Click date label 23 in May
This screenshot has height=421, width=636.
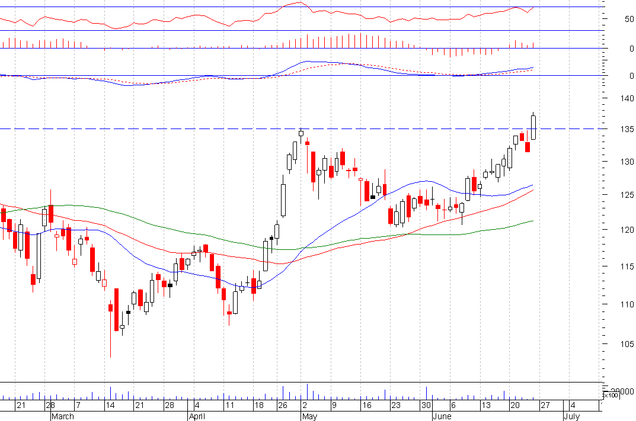point(396,405)
